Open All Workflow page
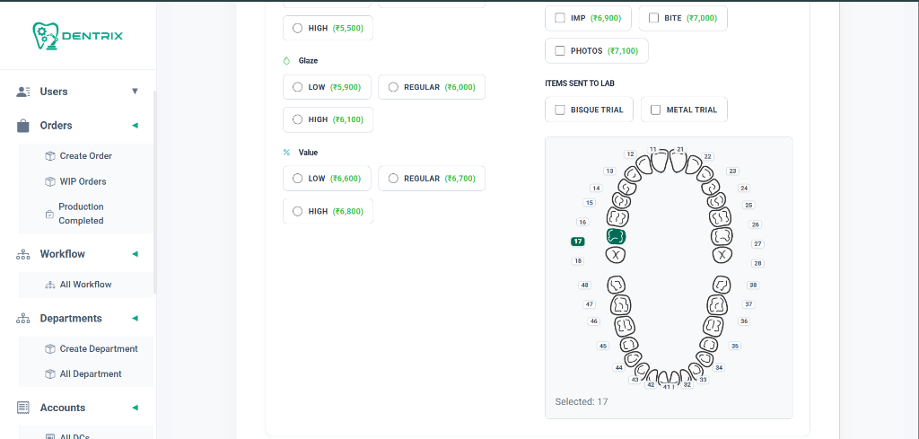The width and height of the screenshot is (919, 439). click(x=85, y=285)
